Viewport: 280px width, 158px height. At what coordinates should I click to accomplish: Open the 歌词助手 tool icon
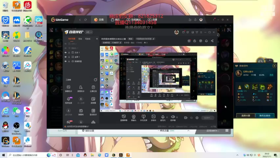point(93,112)
